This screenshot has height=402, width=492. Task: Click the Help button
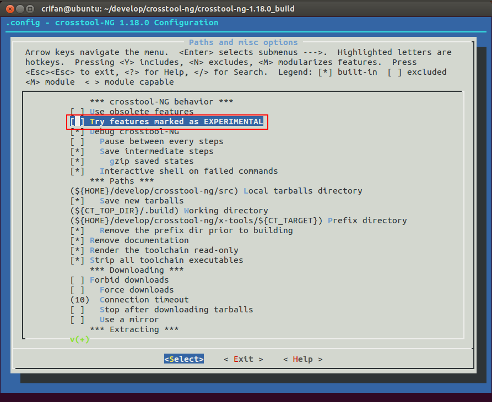[x=303, y=359]
